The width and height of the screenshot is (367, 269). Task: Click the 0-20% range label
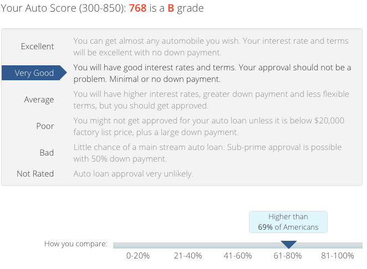click(138, 256)
